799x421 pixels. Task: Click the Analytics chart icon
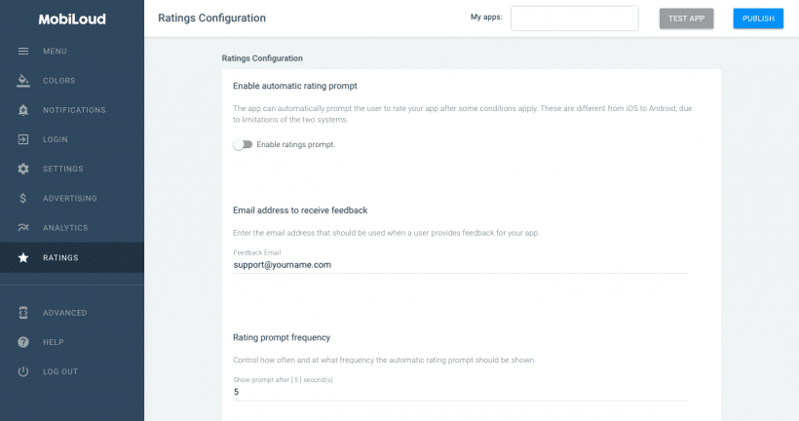tap(23, 228)
